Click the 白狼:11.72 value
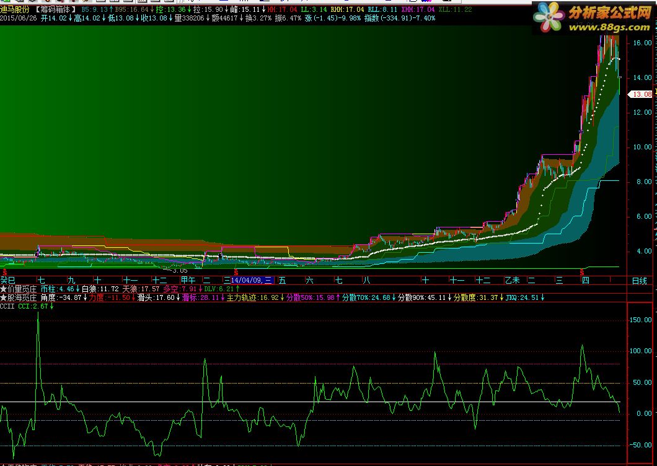 [100, 289]
